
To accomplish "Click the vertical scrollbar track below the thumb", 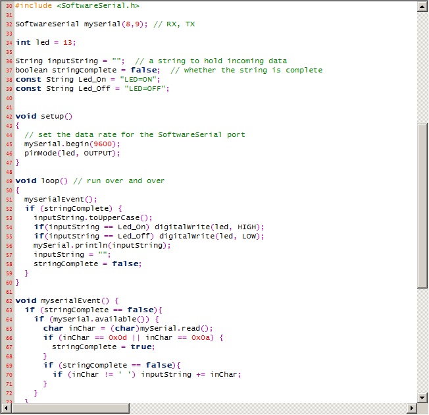I will [x=422, y=340].
